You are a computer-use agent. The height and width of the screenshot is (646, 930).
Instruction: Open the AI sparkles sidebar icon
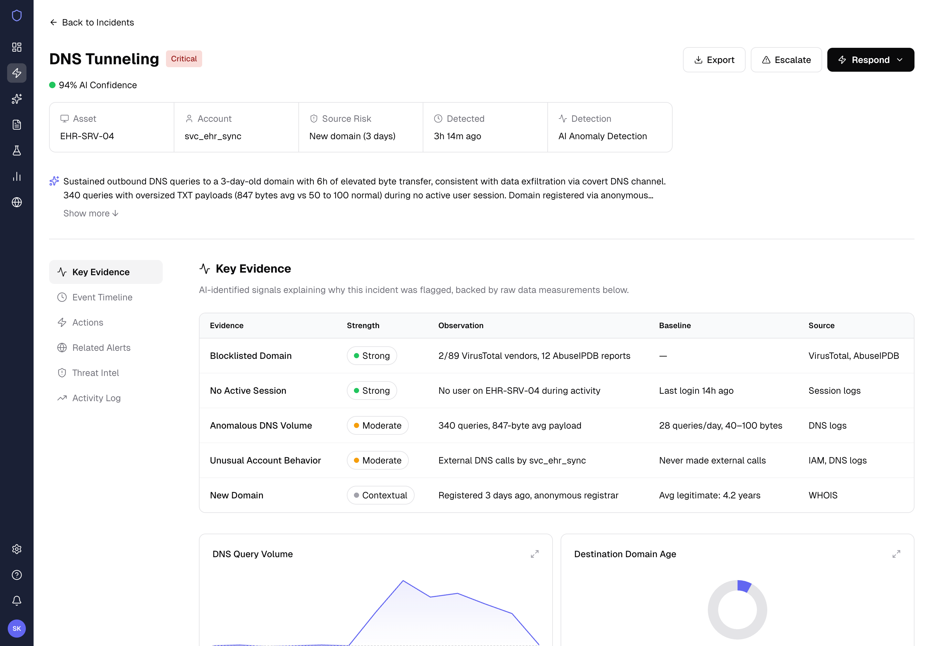tap(16, 99)
